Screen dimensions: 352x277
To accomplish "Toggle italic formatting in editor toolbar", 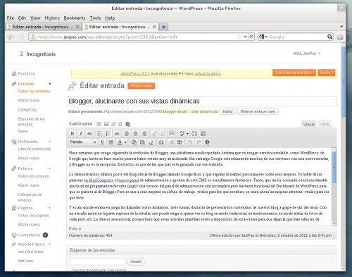I will click(x=81, y=133).
